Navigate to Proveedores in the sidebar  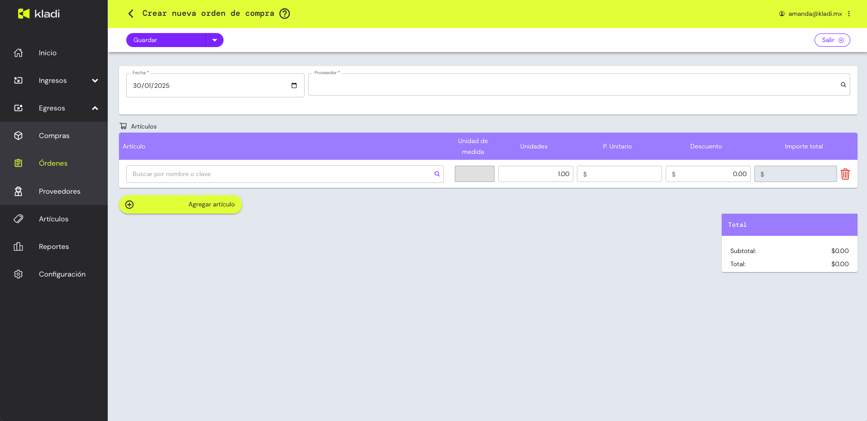pyautogui.click(x=59, y=191)
